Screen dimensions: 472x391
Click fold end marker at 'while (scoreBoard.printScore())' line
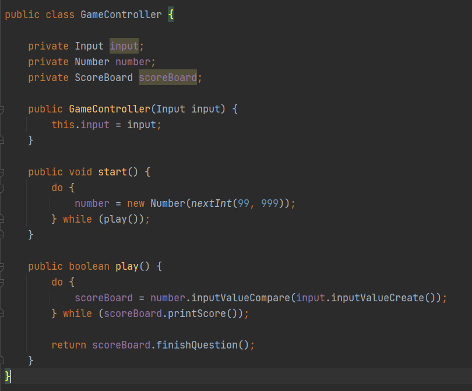(2, 313)
